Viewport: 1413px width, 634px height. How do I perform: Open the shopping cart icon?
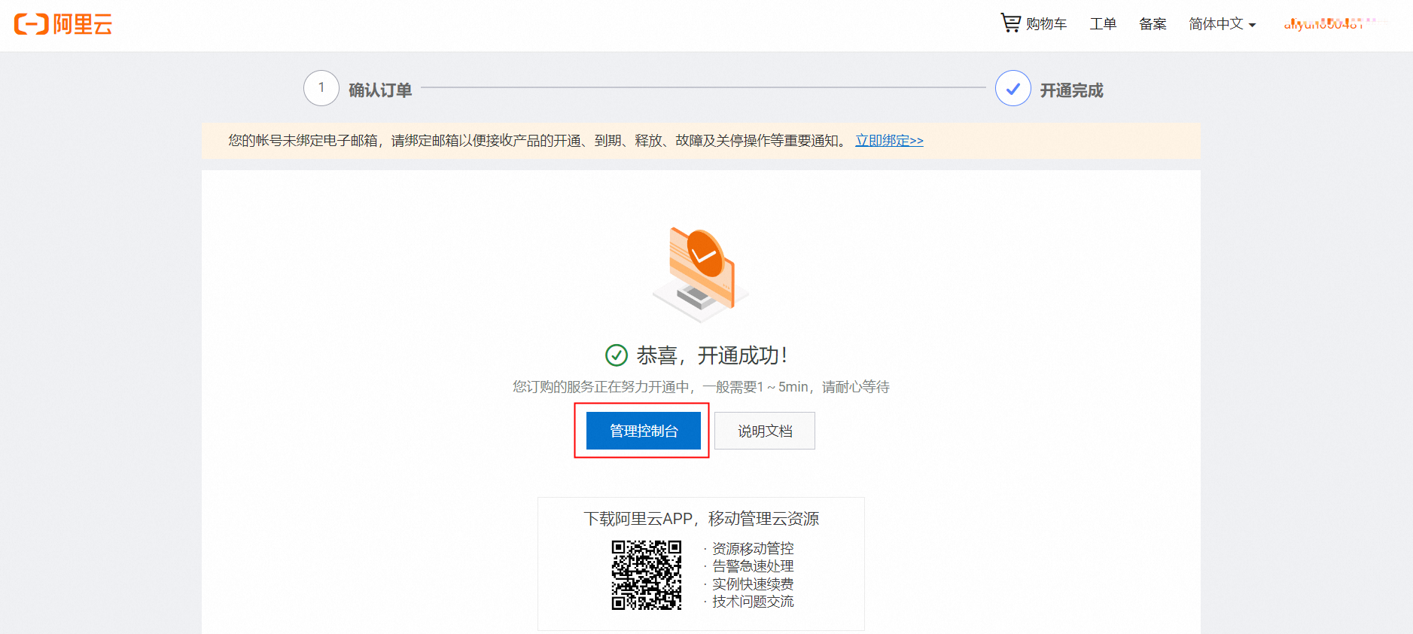pyautogui.click(x=1010, y=23)
